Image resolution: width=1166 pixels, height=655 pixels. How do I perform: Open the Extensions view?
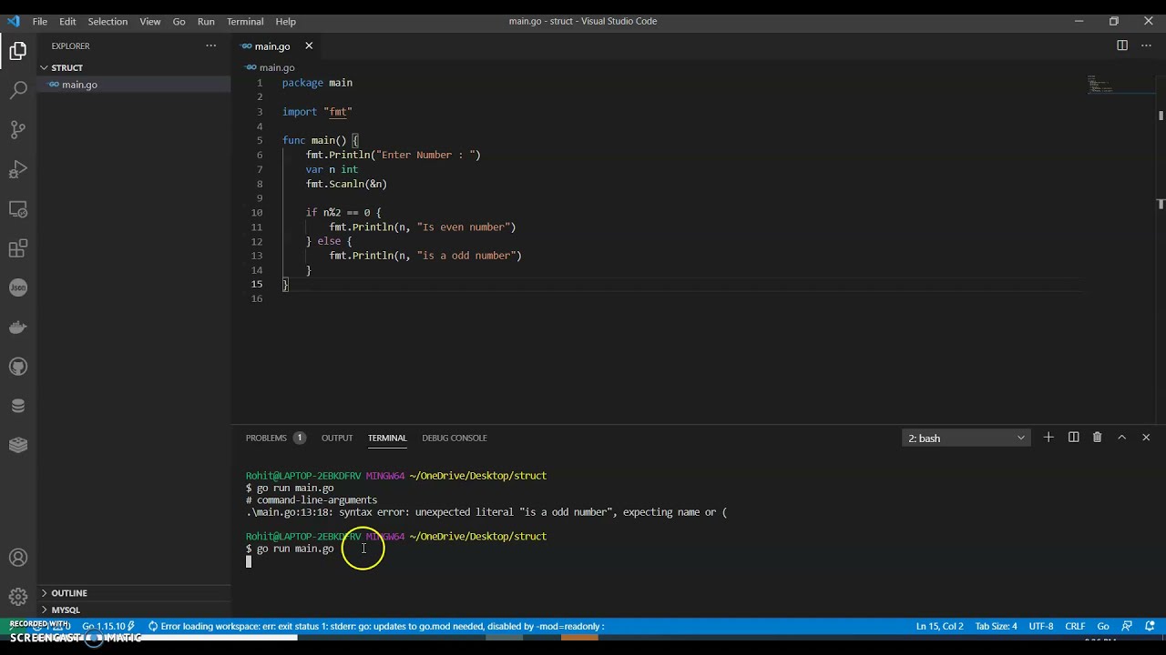tap(18, 248)
